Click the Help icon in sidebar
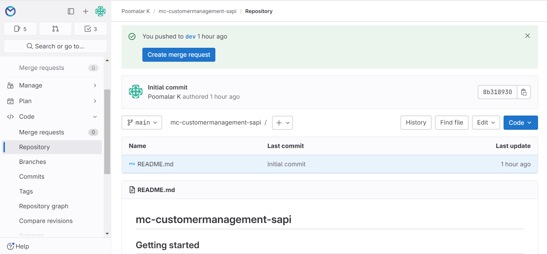 (11, 246)
